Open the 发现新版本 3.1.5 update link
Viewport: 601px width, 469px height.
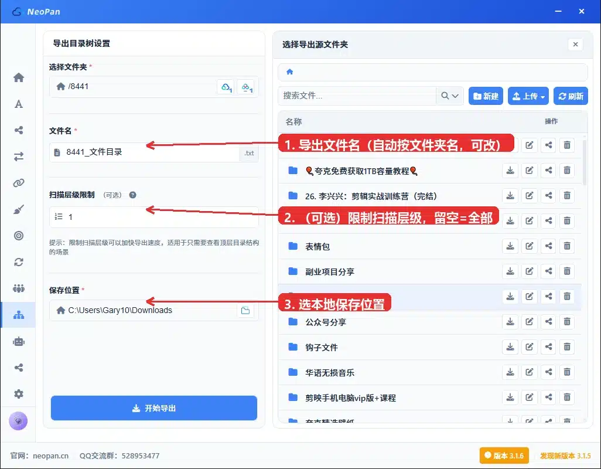tap(565, 456)
